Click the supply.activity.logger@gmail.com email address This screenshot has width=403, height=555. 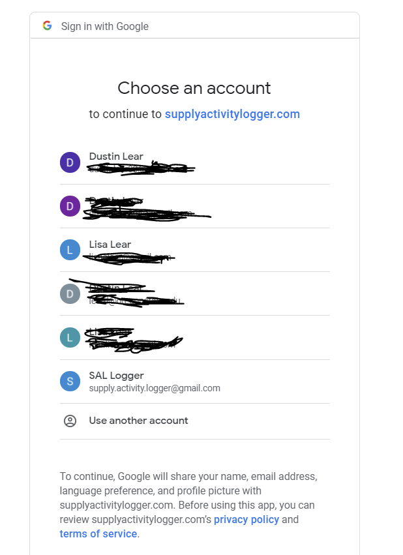[155, 388]
